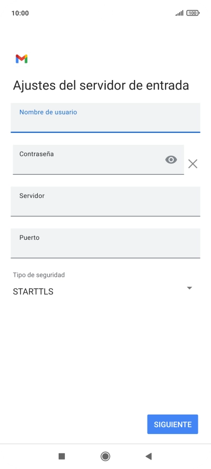Tap the Gmail logo icon
This screenshot has height=469, width=211.
click(21, 59)
